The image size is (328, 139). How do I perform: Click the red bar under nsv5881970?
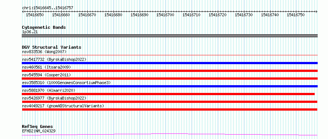coord(168,94)
